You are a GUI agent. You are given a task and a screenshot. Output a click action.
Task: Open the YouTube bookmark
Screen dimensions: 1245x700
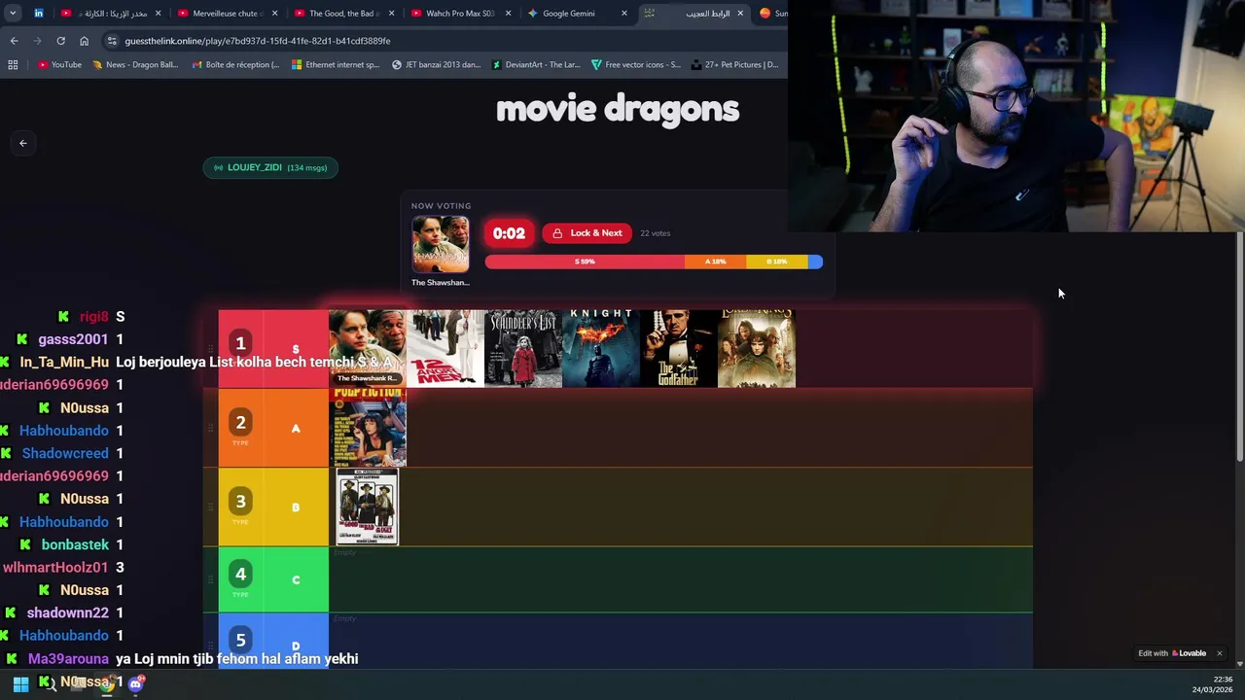point(59,65)
